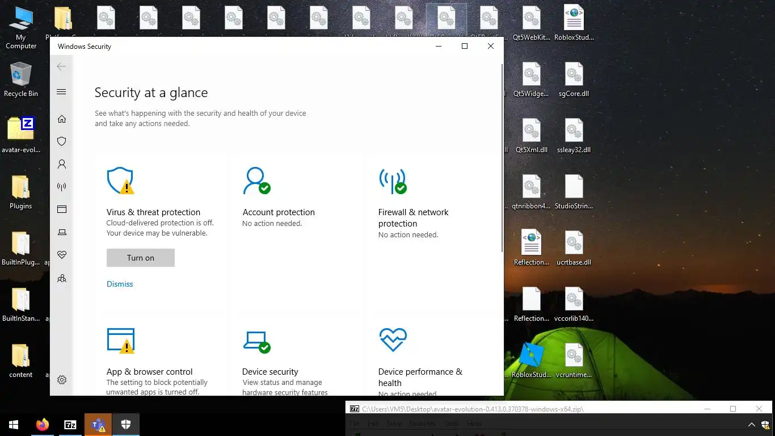
Task: Click Turn on for cloud-delivered protection
Action: 141,258
